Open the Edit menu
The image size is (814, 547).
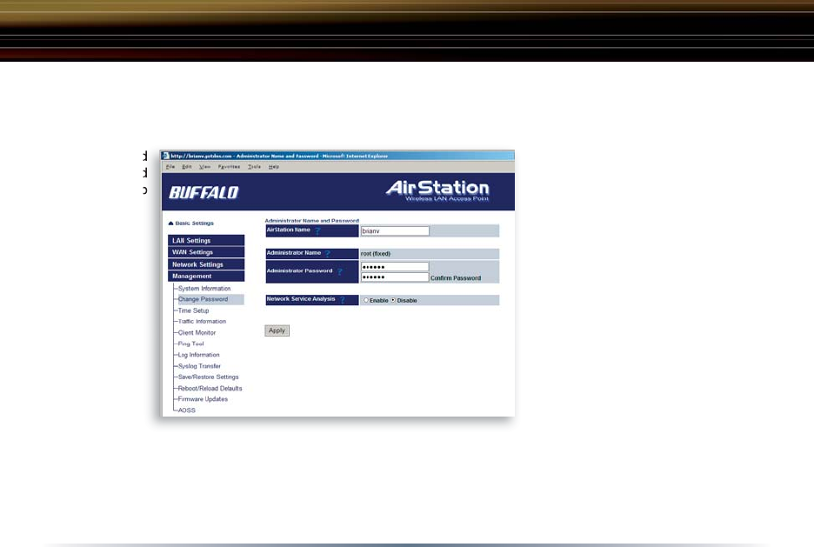tap(187, 167)
